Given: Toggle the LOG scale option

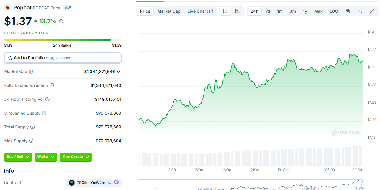Looking at the screenshot, I should [x=334, y=11].
